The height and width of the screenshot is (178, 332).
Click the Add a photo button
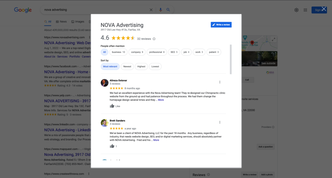point(267,175)
